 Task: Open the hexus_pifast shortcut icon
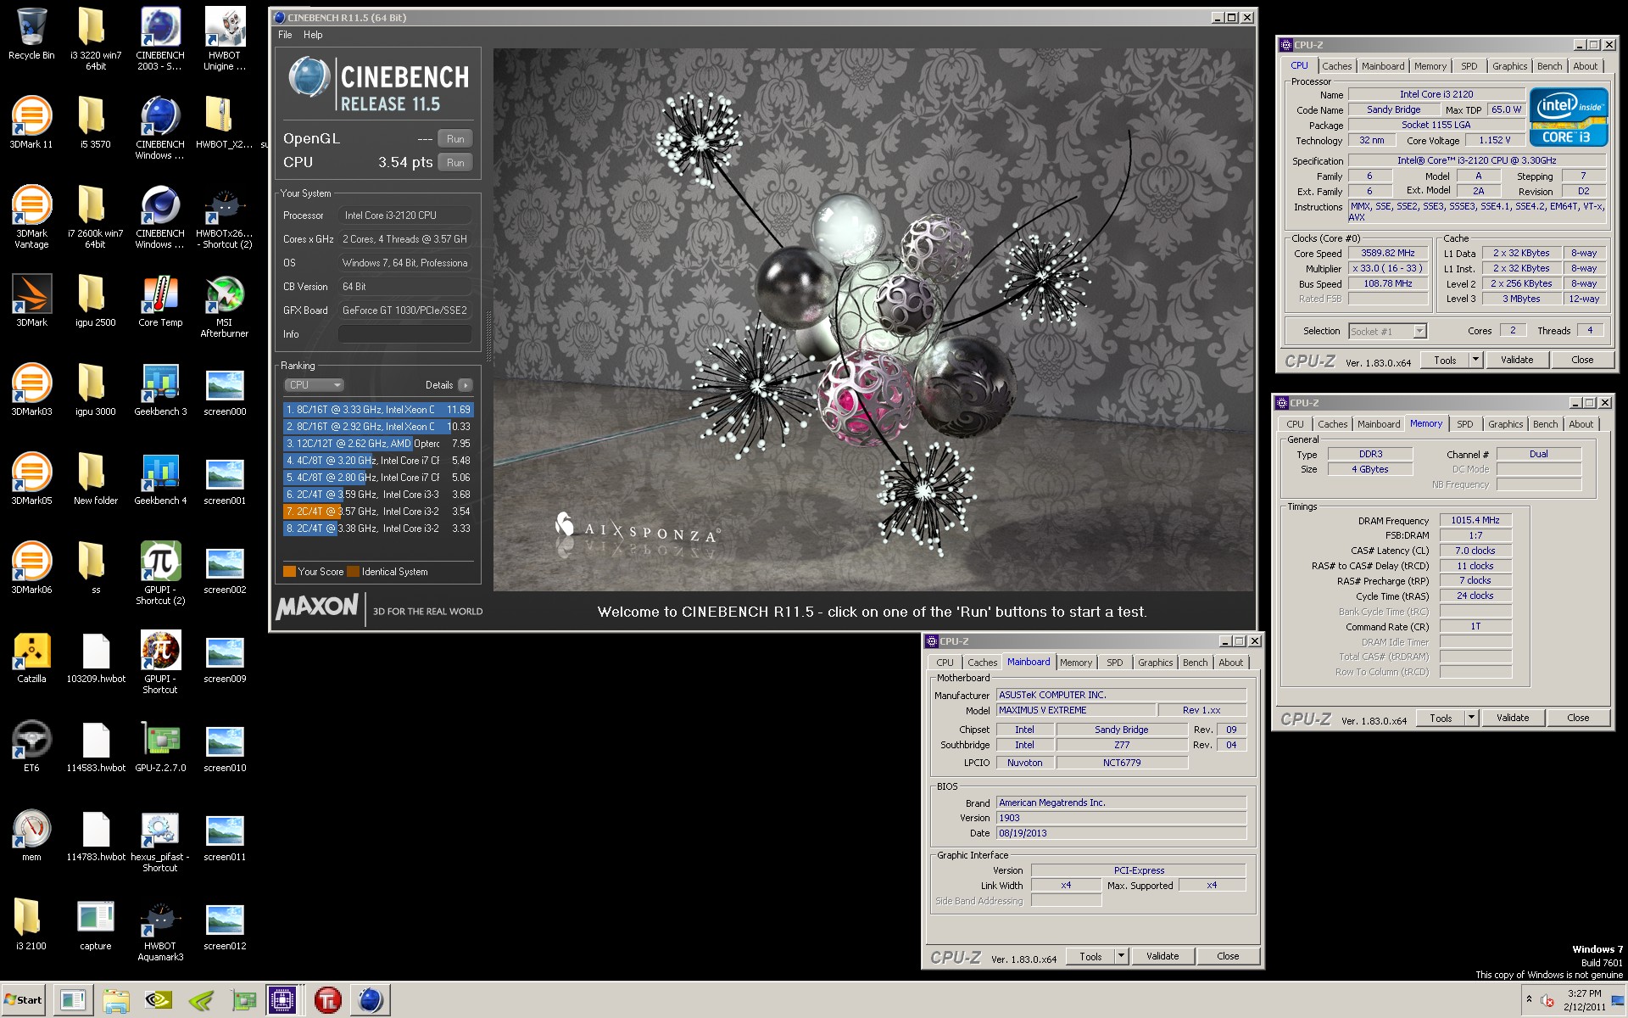point(160,841)
